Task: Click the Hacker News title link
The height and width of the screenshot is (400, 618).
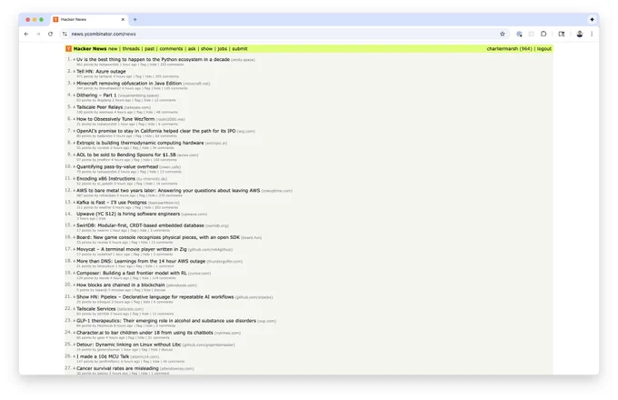Action: (90, 49)
